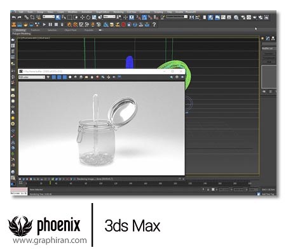286x250 pixels.
Task: Click the Undo arrow in main toolbar
Action: point(14,17)
